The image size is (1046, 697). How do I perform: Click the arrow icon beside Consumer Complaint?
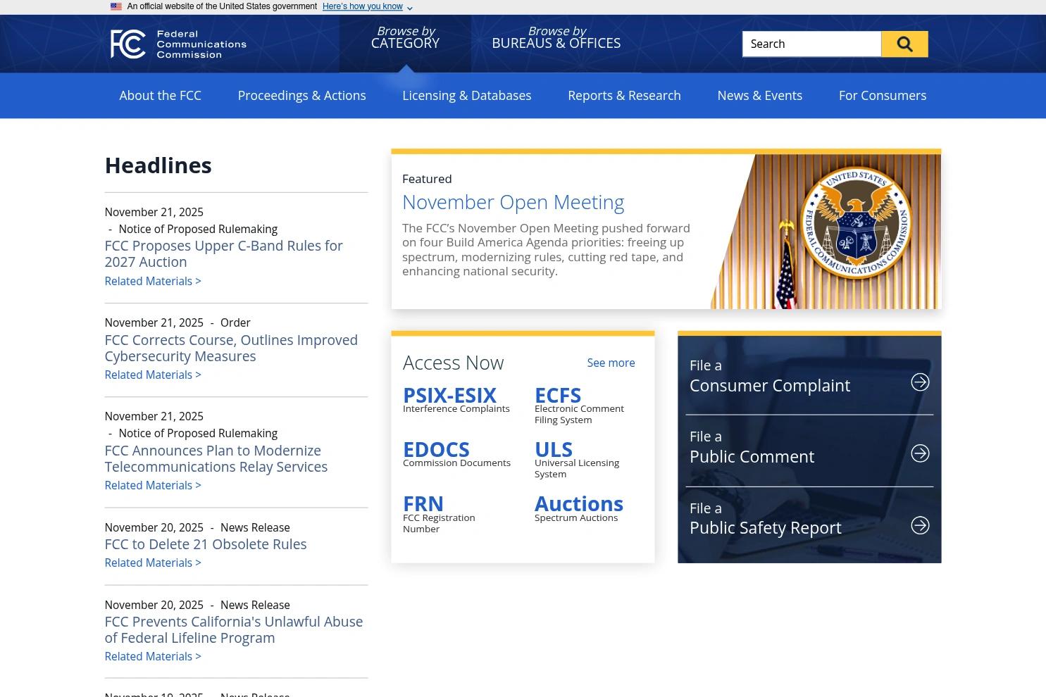coord(920,382)
